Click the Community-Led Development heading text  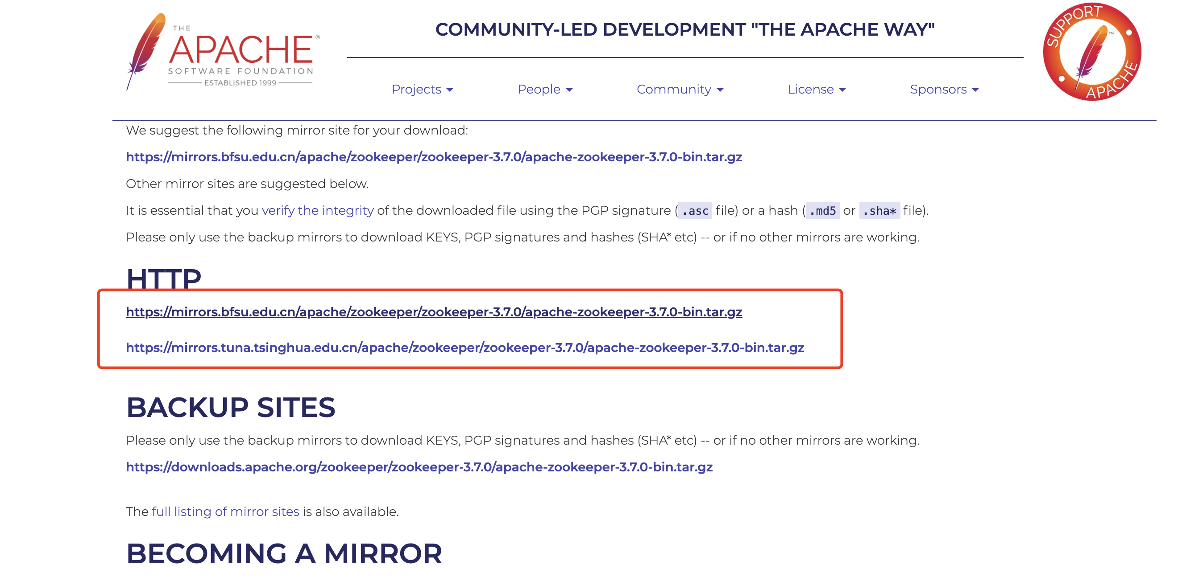tap(685, 29)
